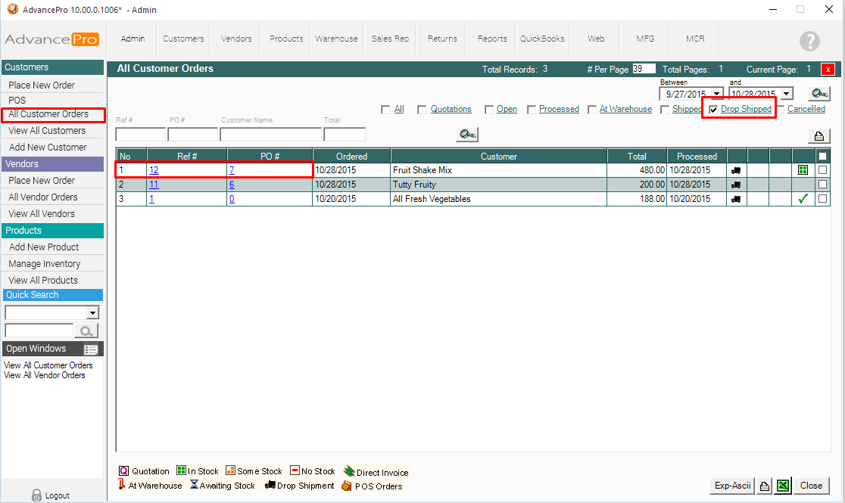
Task: Click the Open Windows list icon
Action: 91,349
